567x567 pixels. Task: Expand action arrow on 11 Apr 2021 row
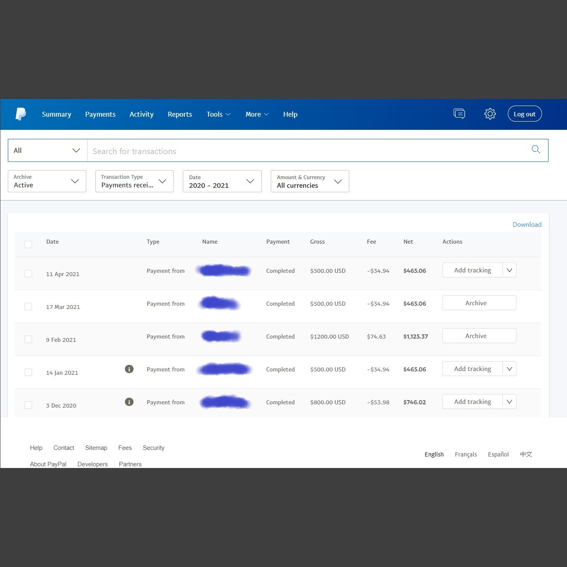point(509,270)
